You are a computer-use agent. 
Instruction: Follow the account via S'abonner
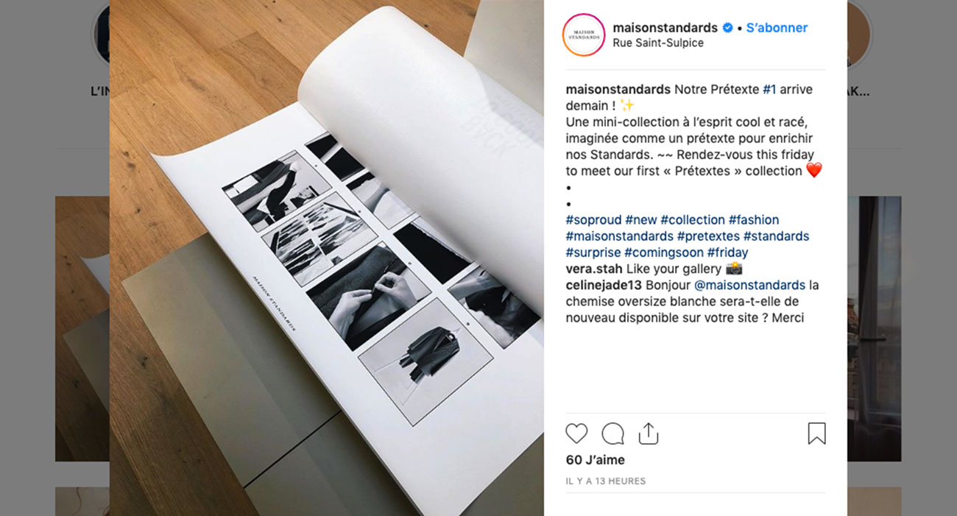pyautogui.click(x=777, y=28)
